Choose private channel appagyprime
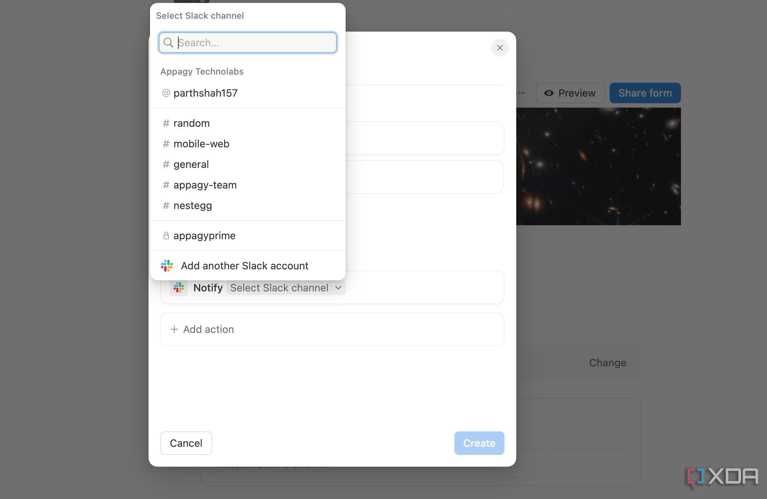 [247, 236]
